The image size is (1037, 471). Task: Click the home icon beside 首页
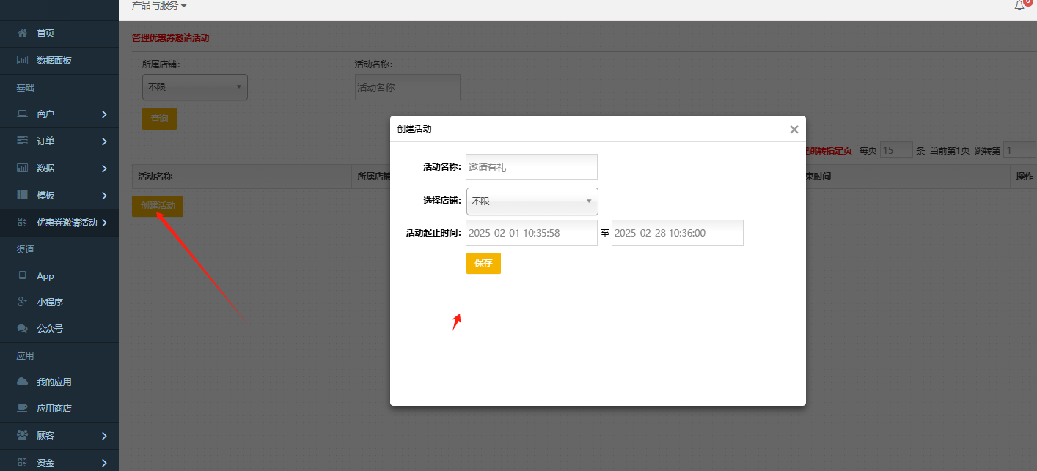click(x=22, y=33)
